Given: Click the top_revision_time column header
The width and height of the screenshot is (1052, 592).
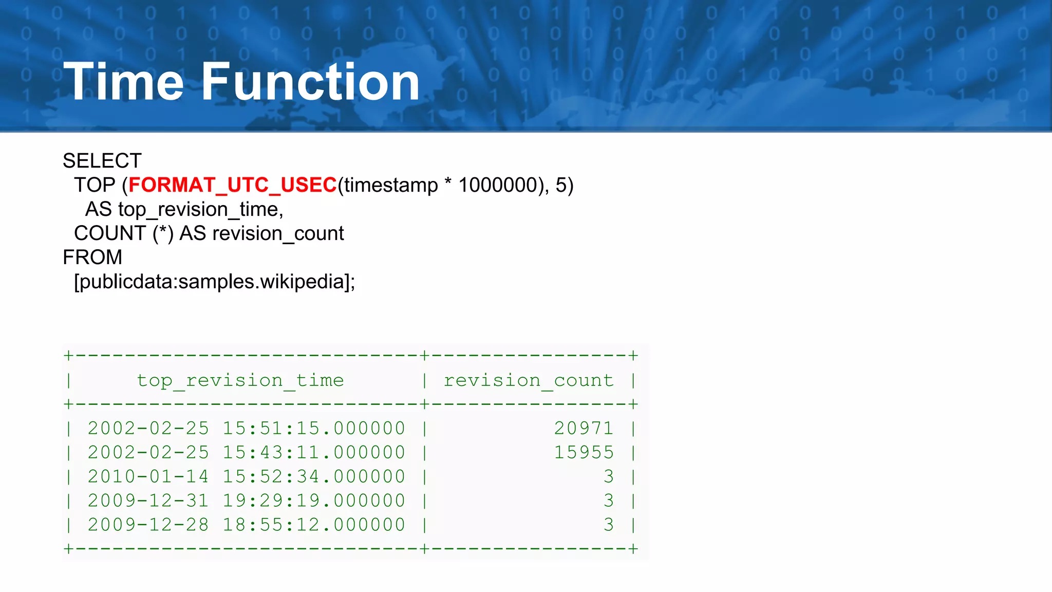Looking at the screenshot, I should point(240,380).
